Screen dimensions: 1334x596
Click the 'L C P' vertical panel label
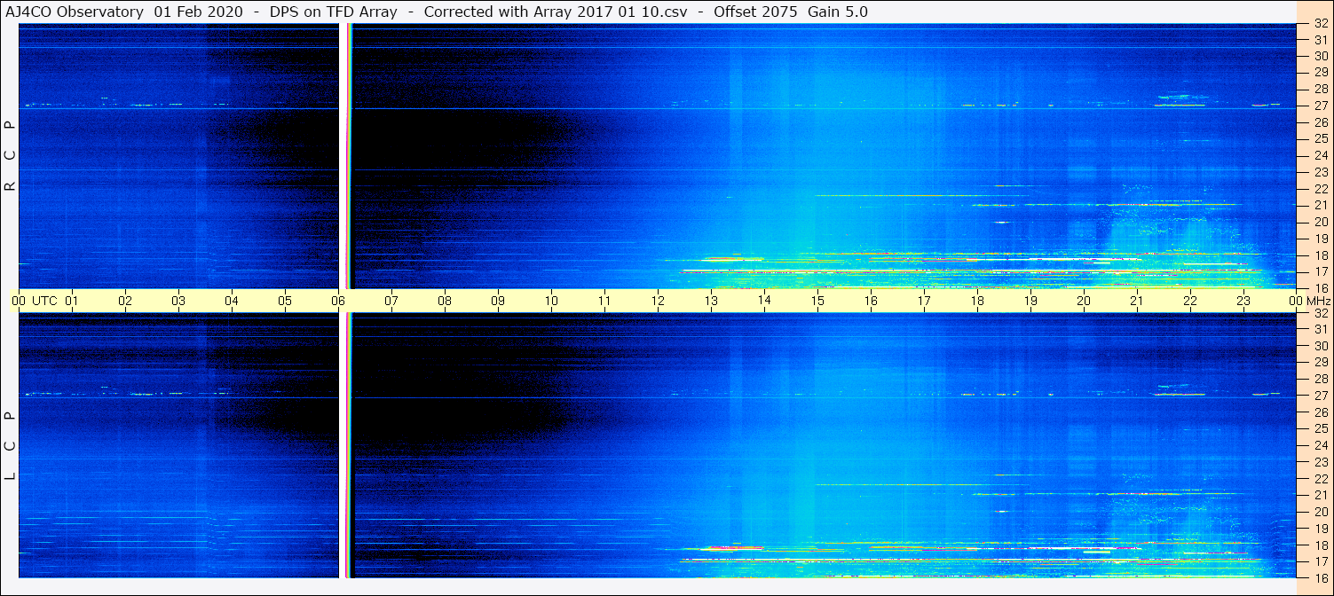(11, 446)
